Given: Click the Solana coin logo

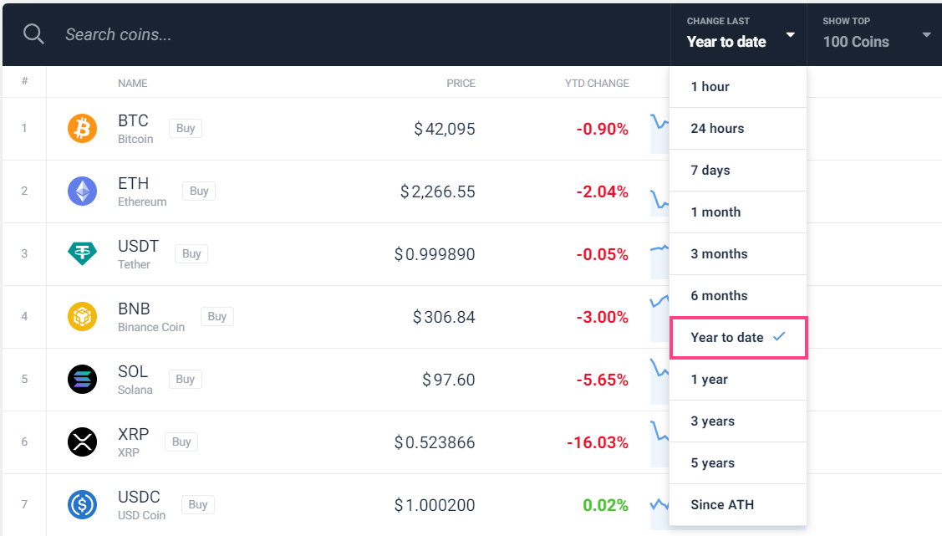Looking at the screenshot, I should pos(82,379).
